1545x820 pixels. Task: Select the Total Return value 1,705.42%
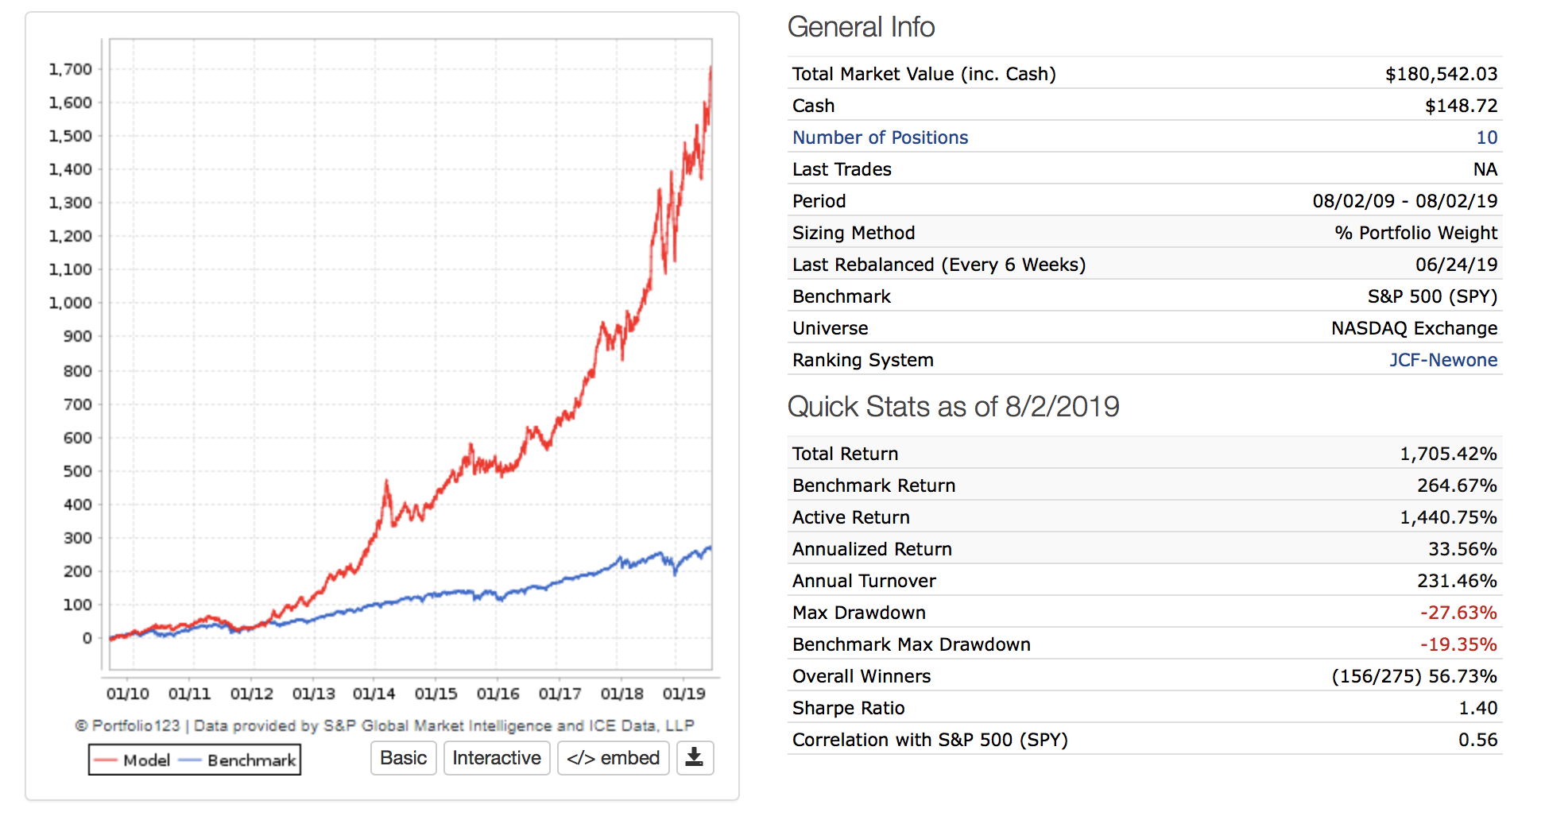click(x=1448, y=454)
